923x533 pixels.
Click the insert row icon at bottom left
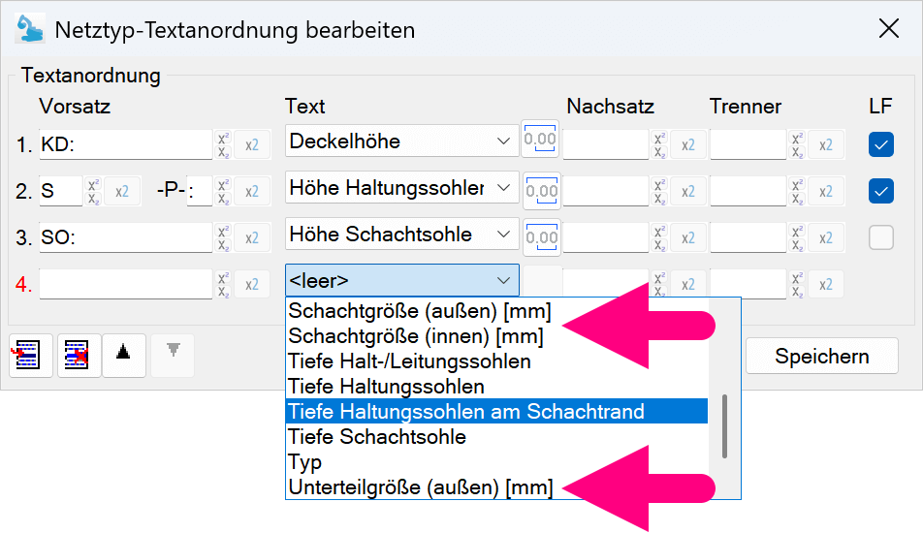27,356
